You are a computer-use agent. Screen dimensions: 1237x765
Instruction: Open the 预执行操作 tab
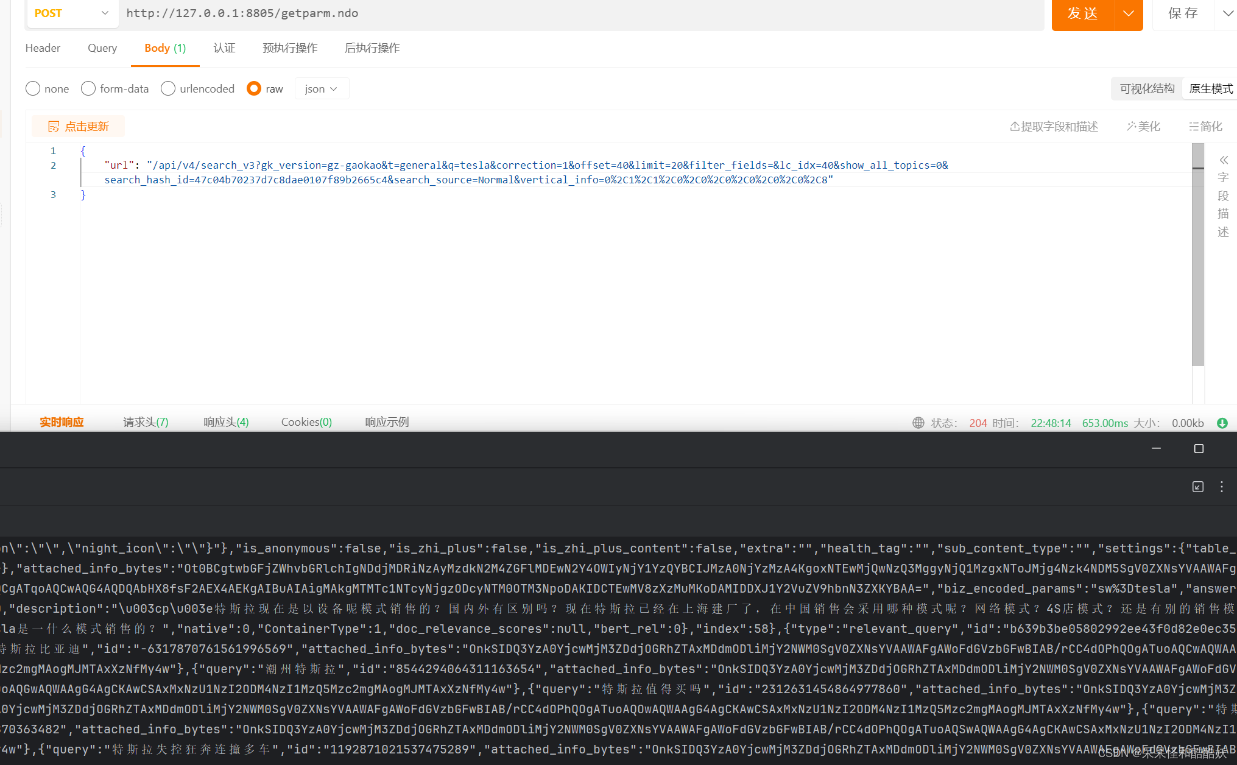tap(290, 48)
